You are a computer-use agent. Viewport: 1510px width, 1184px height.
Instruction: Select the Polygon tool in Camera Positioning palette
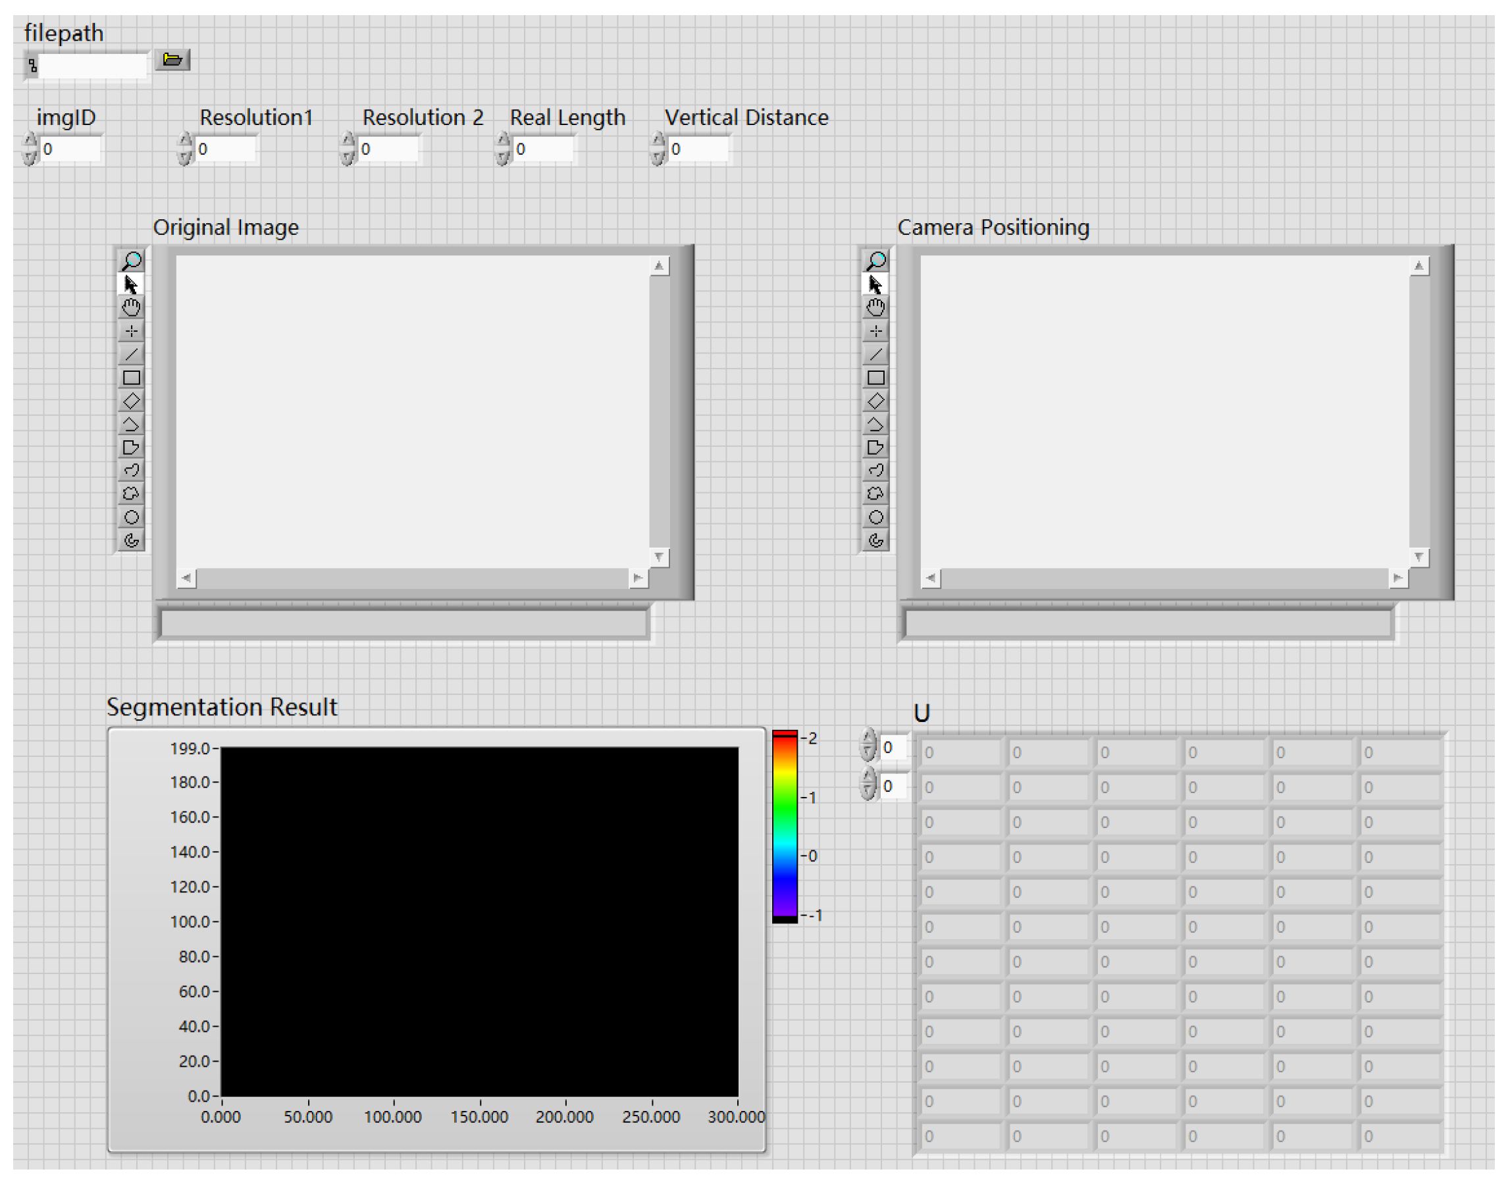[x=875, y=447]
